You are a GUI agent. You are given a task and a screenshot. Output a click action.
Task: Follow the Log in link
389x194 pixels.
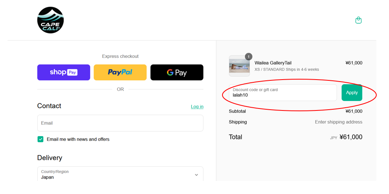coord(197,107)
